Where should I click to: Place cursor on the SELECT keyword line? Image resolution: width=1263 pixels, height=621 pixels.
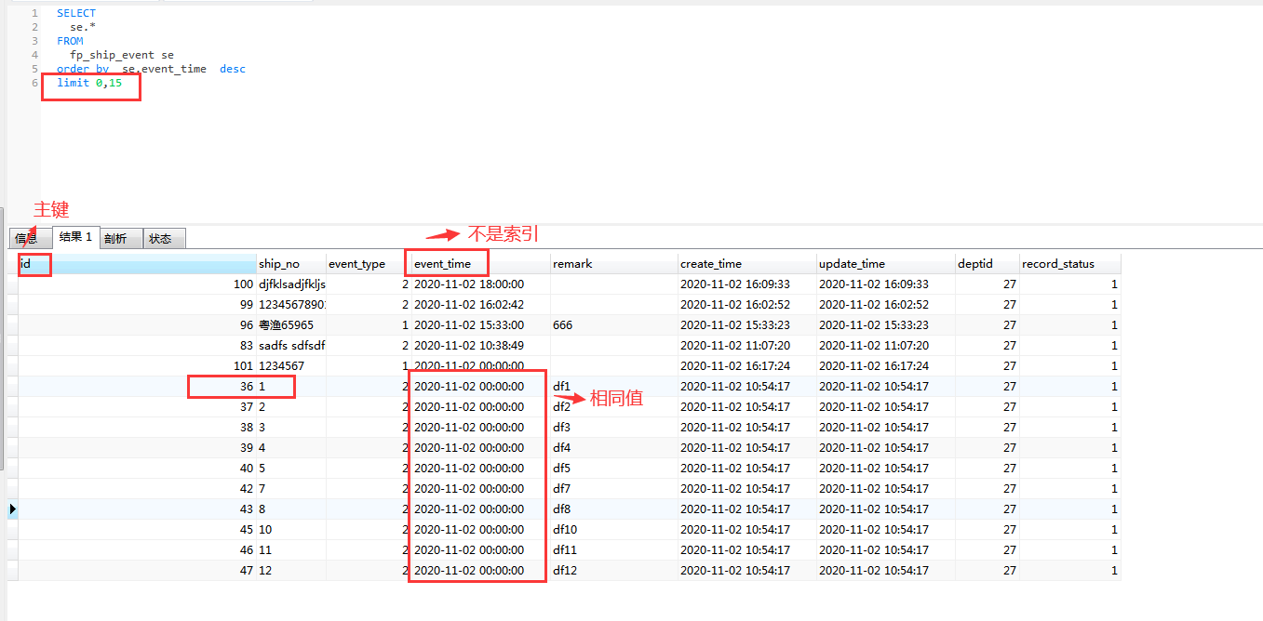coord(76,13)
